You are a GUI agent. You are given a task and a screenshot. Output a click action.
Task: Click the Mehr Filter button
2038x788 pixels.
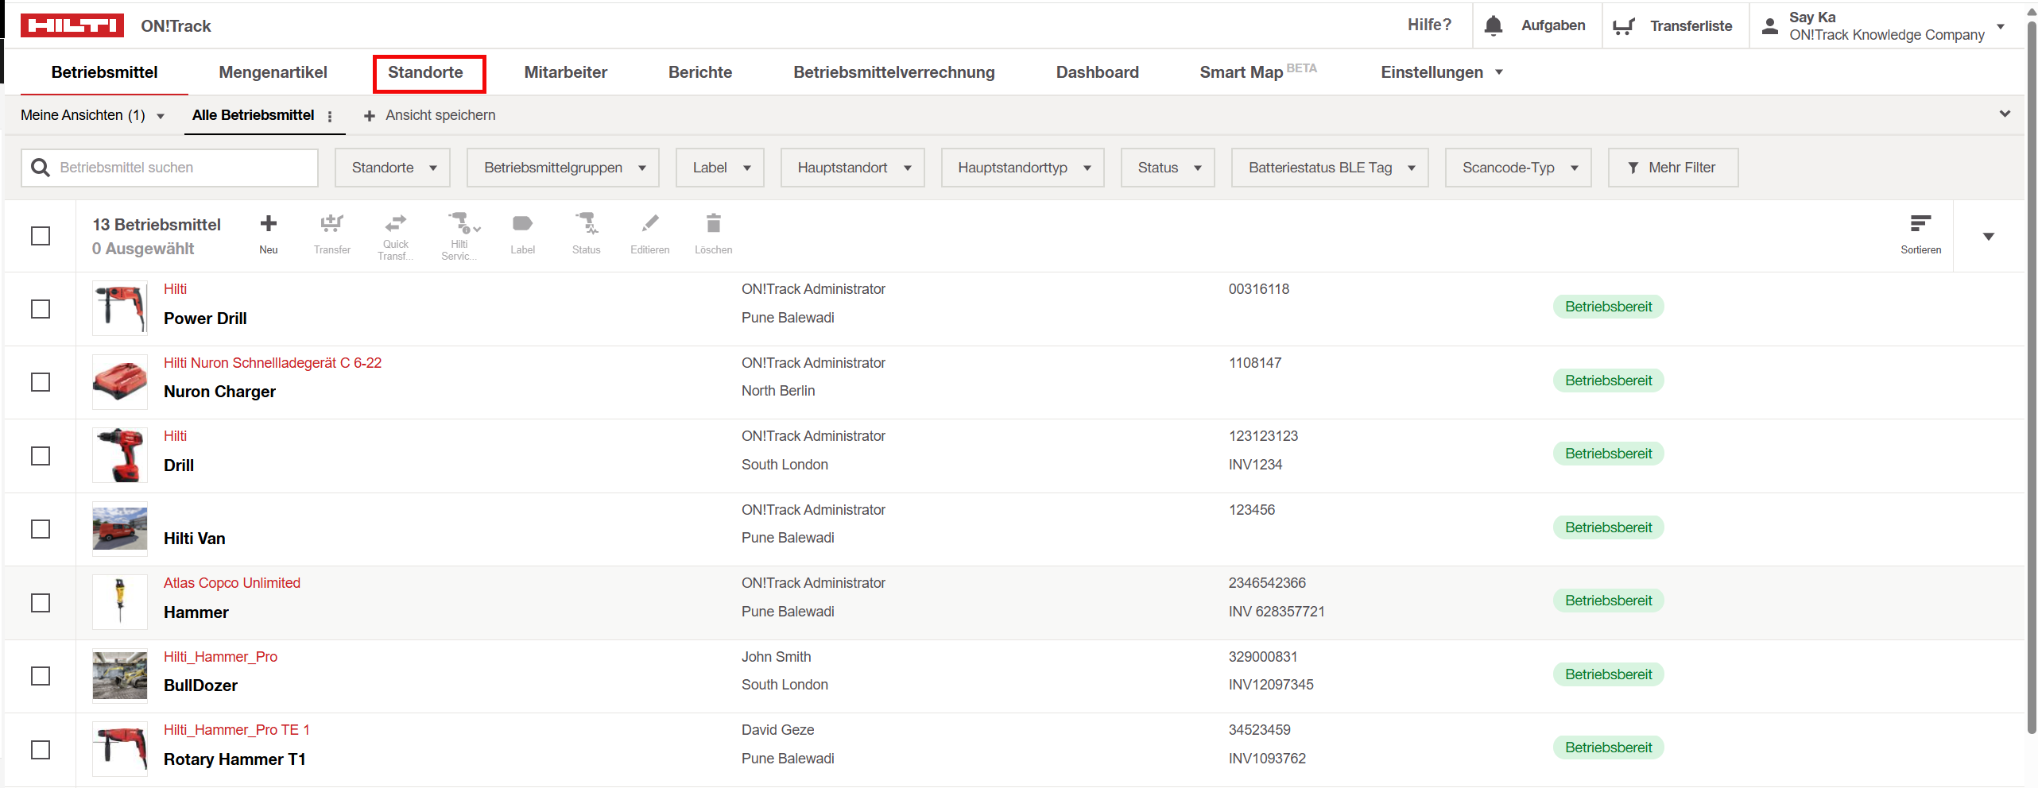pyautogui.click(x=1673, y=168)
